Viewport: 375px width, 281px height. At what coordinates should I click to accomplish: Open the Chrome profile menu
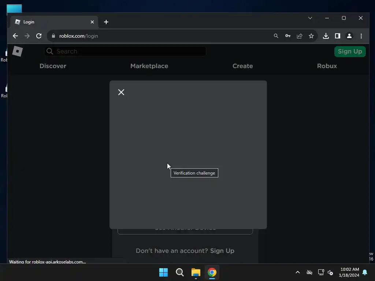pos(349,36)
